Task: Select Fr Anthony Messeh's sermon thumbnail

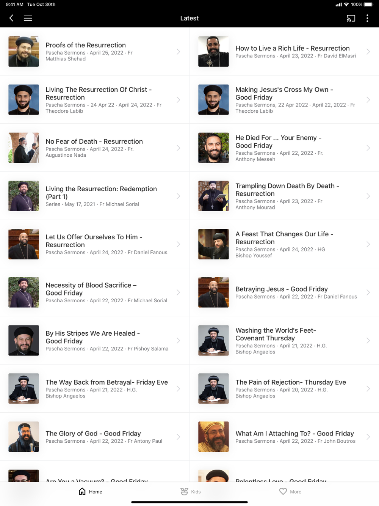Action: pyautogui.click(x=213, y=148)
